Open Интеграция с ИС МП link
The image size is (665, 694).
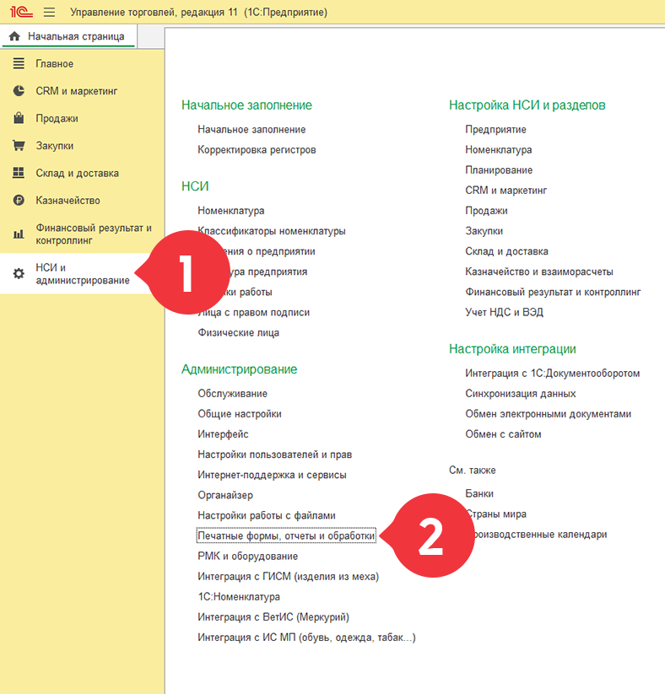coord(306,638)
